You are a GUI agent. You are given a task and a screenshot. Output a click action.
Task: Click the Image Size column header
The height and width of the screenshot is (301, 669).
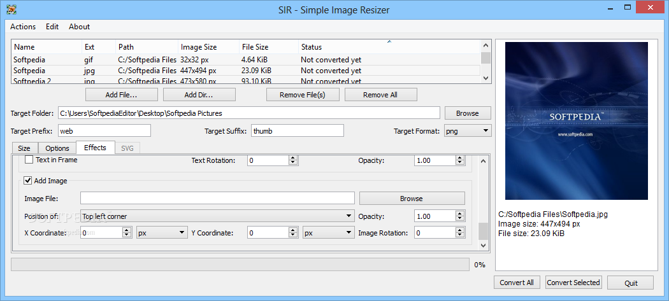coord(208,47)
